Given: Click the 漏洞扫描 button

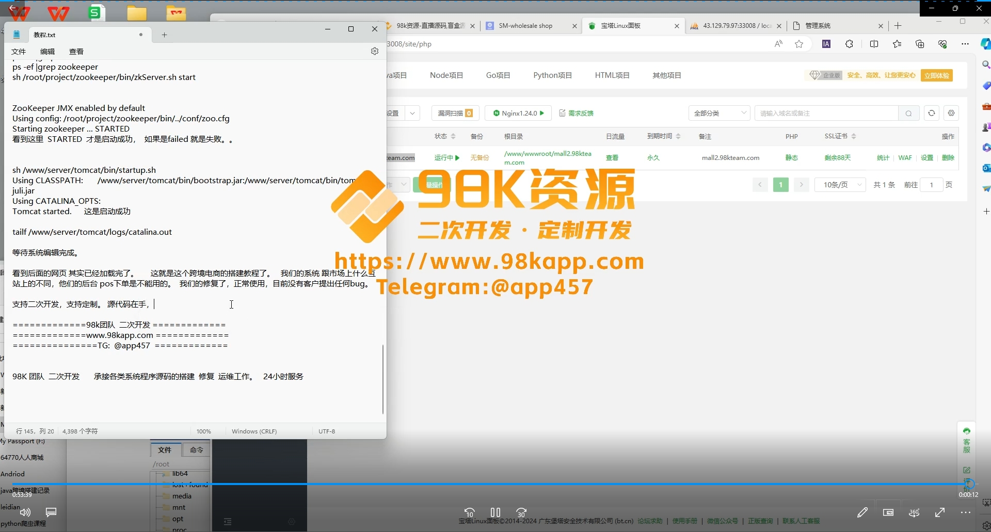Looking at the screenshot, I should pyautogui.click(x=455, y=113).
